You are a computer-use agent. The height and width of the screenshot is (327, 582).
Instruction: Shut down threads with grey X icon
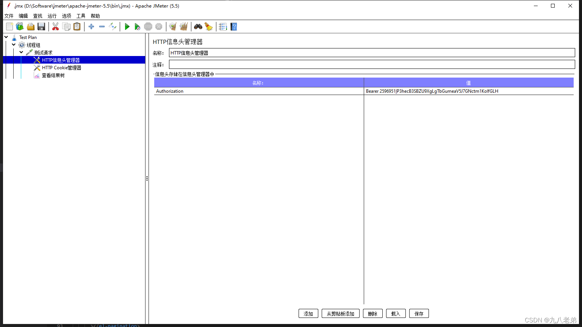[159, 26]
